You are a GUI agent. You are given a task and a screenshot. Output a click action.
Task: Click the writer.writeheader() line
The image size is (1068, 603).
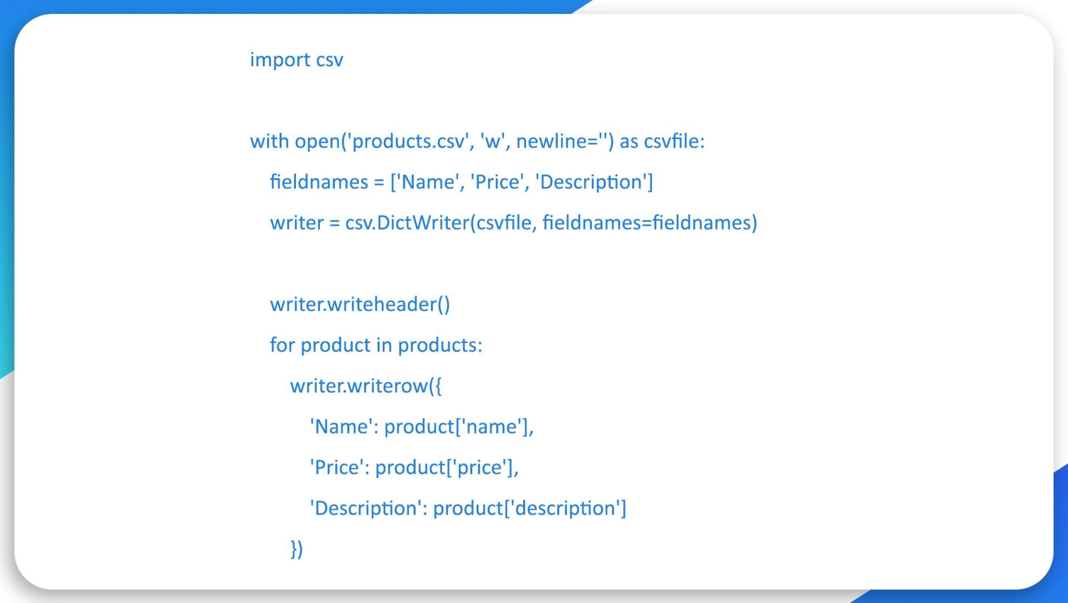pos(360,305)
